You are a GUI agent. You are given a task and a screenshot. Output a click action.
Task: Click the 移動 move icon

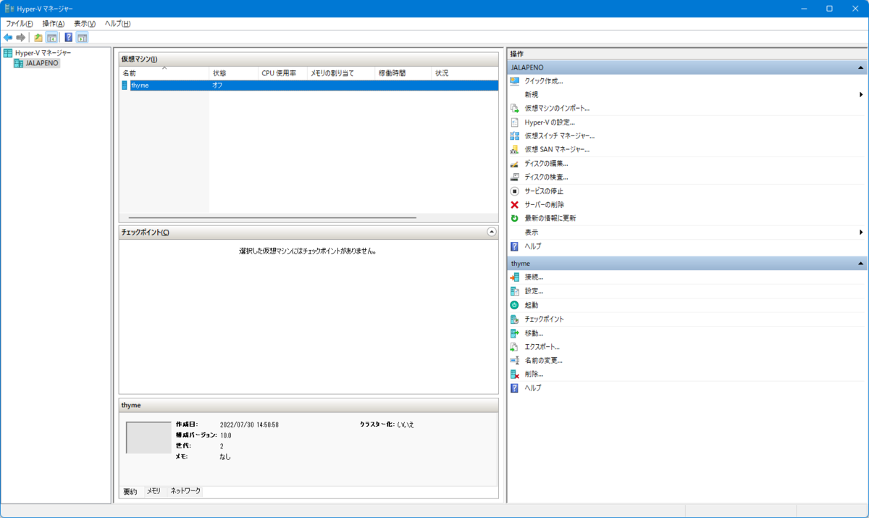click(x=515, y=333)
